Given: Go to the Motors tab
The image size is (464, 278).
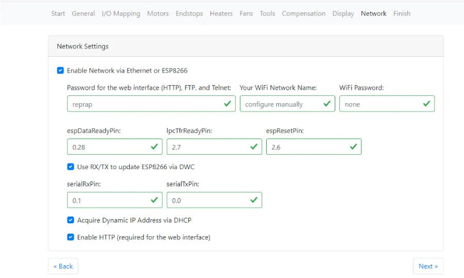Looking at the screenshot, I should (158, 13).
